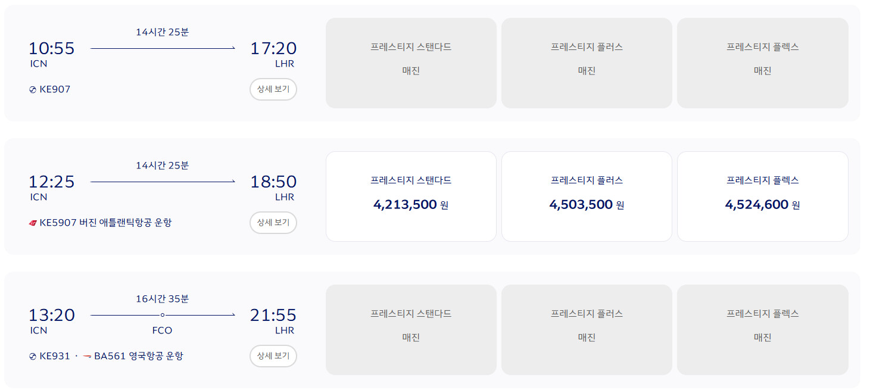
Task: Open 상세 보기 for flight KE907
Action: [x=273, y=89]
